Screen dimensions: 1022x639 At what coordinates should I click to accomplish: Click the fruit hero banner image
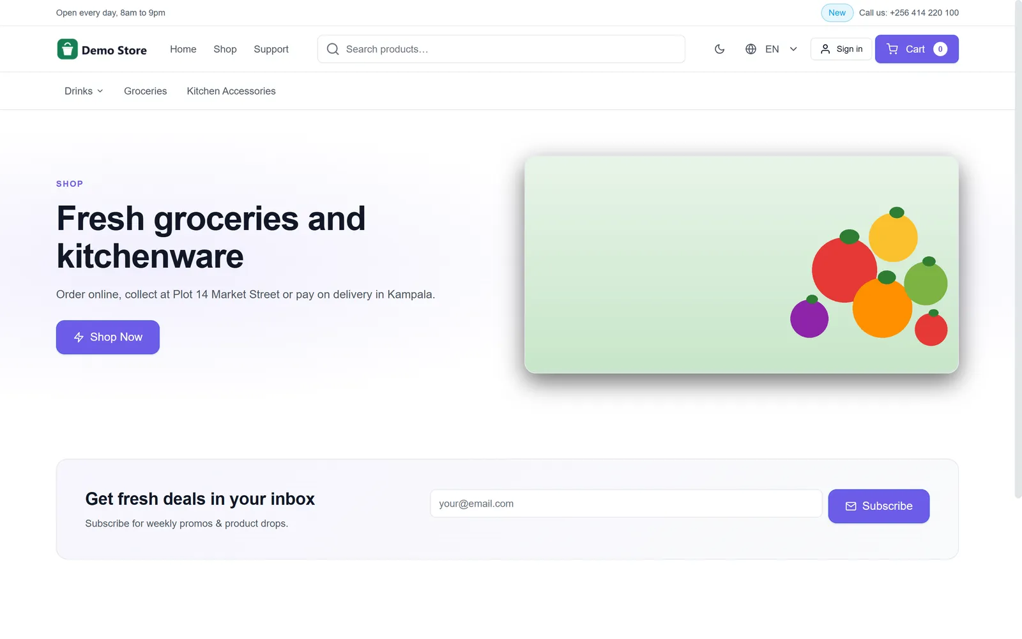pyautogui.click(x=741, y=265)
